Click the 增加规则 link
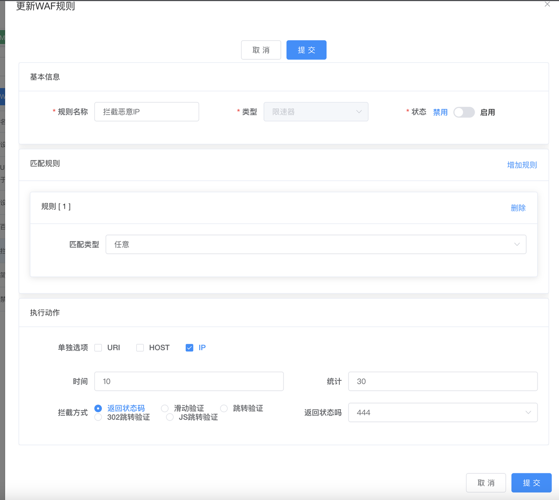 point(522,165)
